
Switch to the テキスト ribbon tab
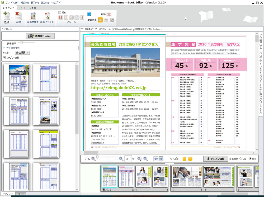pyautogui.click(x=33, y=8)
